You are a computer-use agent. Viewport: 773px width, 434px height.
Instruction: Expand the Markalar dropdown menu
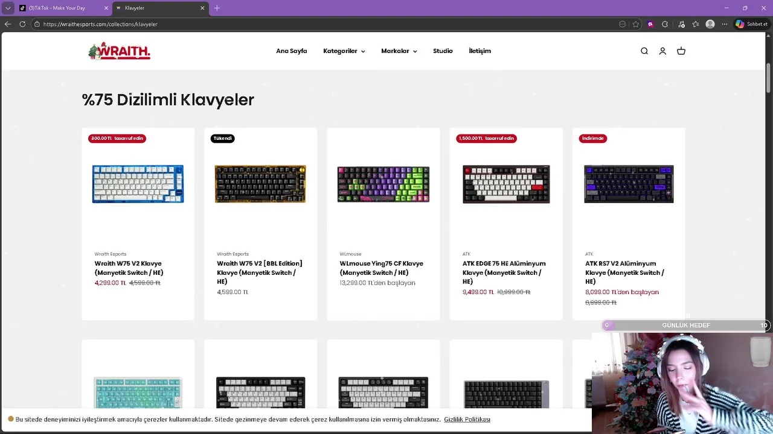point(399,51)
